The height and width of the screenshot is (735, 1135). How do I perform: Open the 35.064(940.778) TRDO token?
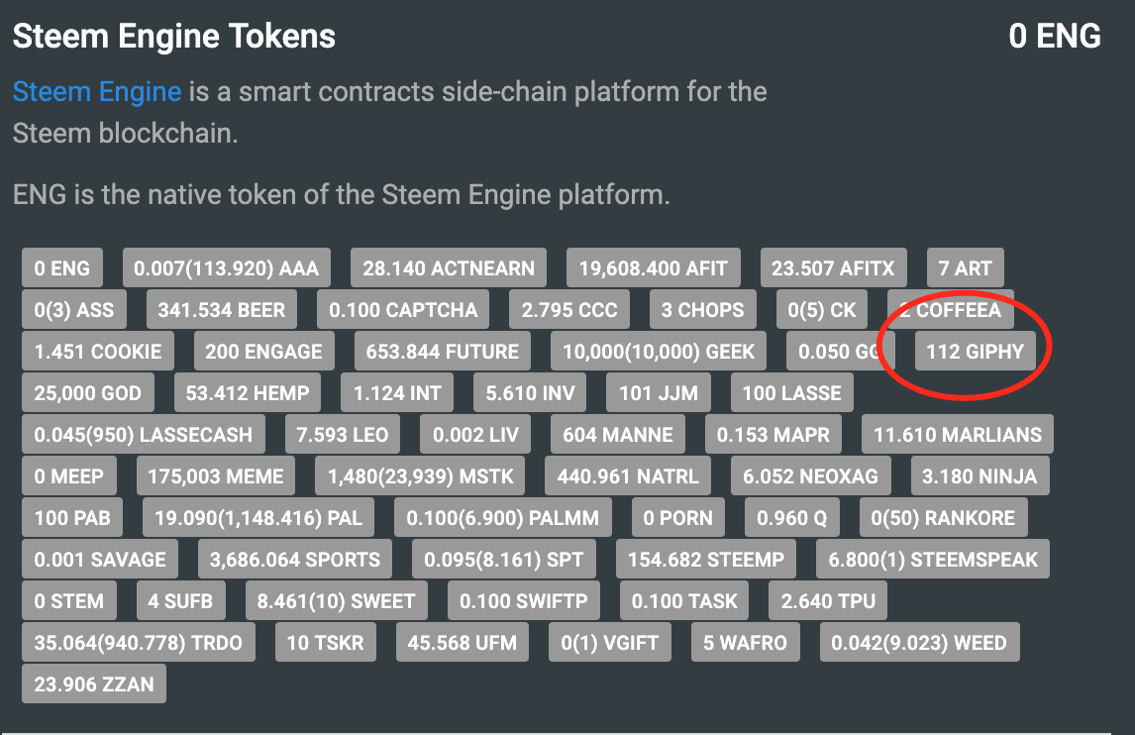click(x=138, y=643)
